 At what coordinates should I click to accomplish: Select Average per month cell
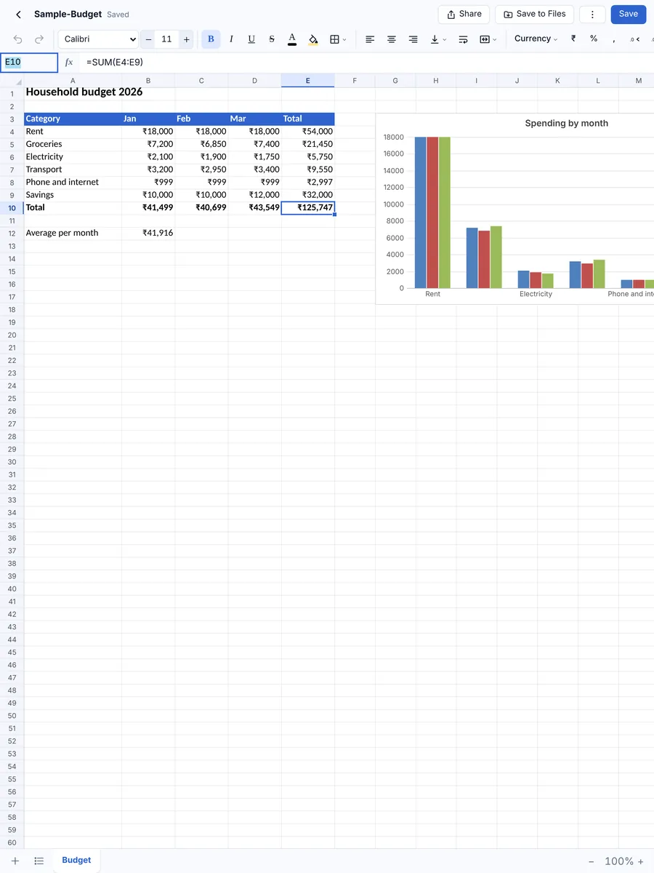pos(73,233)
